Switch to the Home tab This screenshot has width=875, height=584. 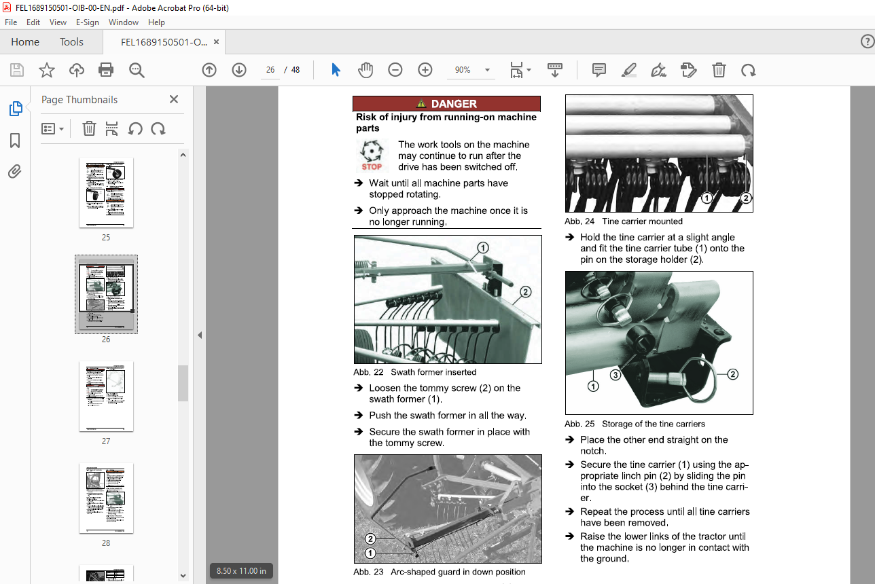coord(25,42)
